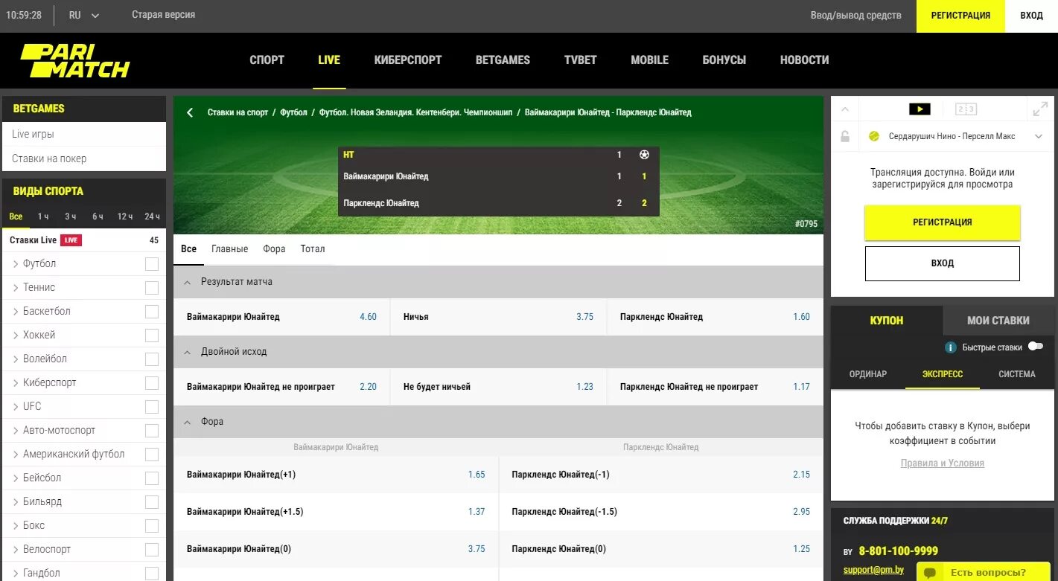
Task: Open the Правила и Условия link
Action: point(942,463)
